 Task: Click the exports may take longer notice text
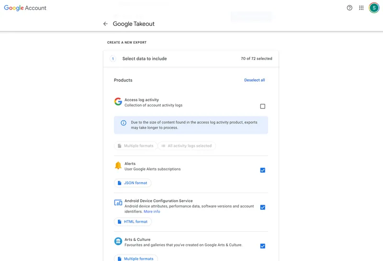click(194, 125)
